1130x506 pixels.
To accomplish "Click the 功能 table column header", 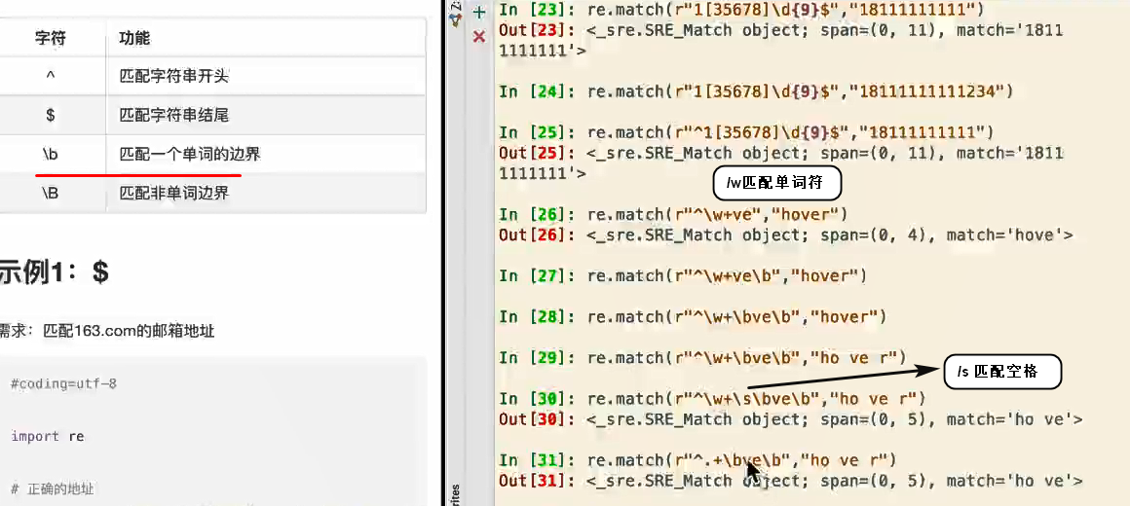I will click(x=134, y=39).
